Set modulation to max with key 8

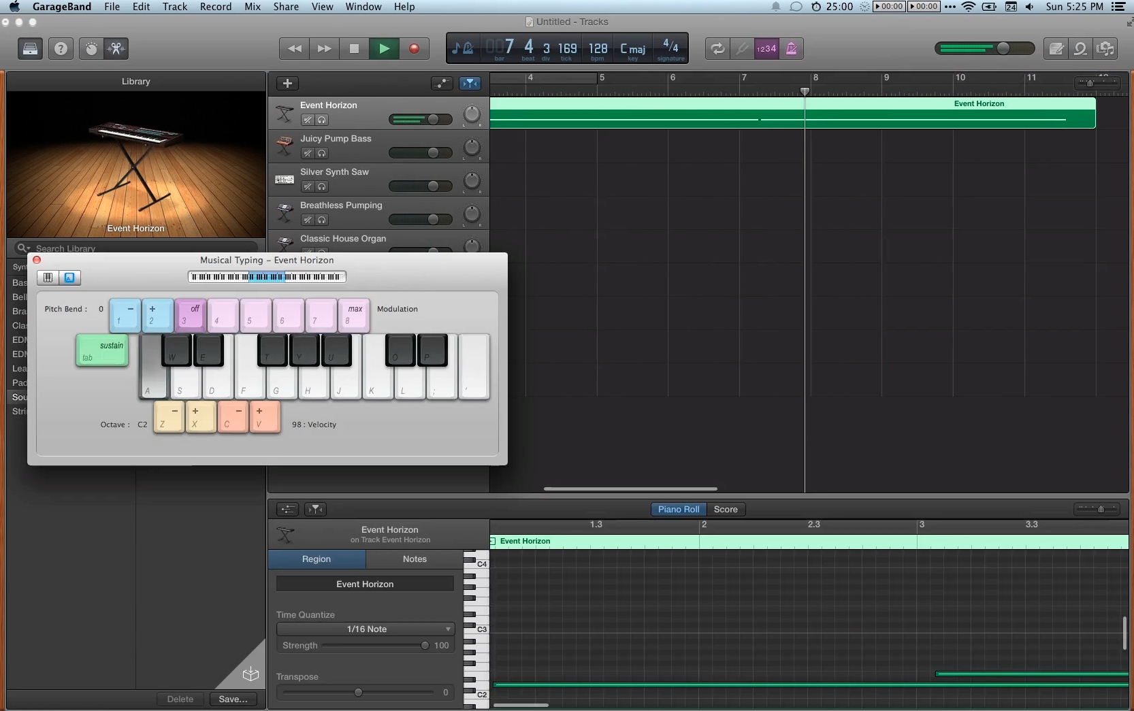coord(353,315)
